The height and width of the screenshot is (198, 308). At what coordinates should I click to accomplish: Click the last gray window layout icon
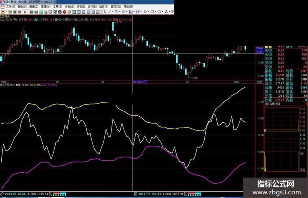(x=98, y=12)
